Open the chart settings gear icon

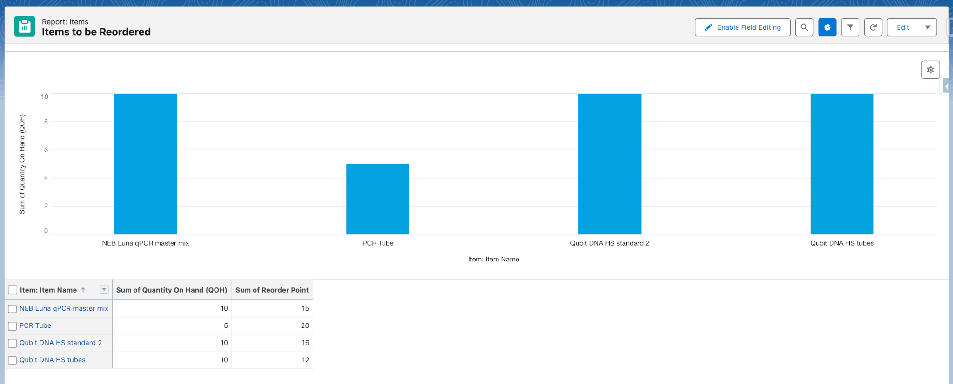click(x=931, y=70)
